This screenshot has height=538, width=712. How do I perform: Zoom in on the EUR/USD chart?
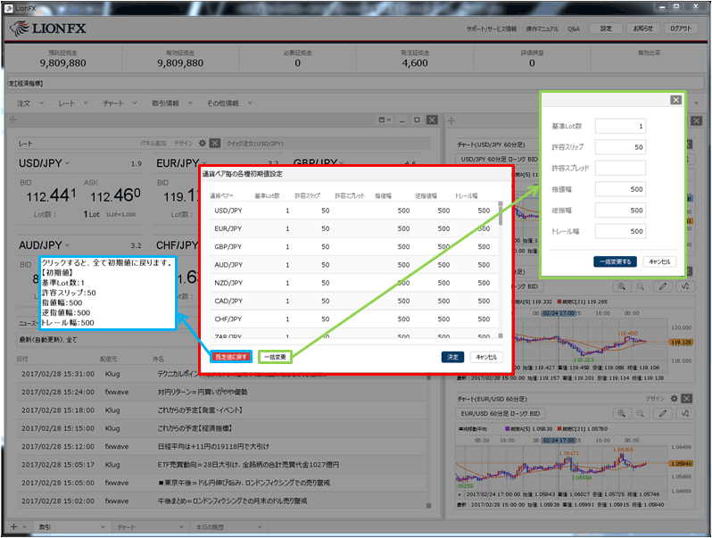click(621, 414)
